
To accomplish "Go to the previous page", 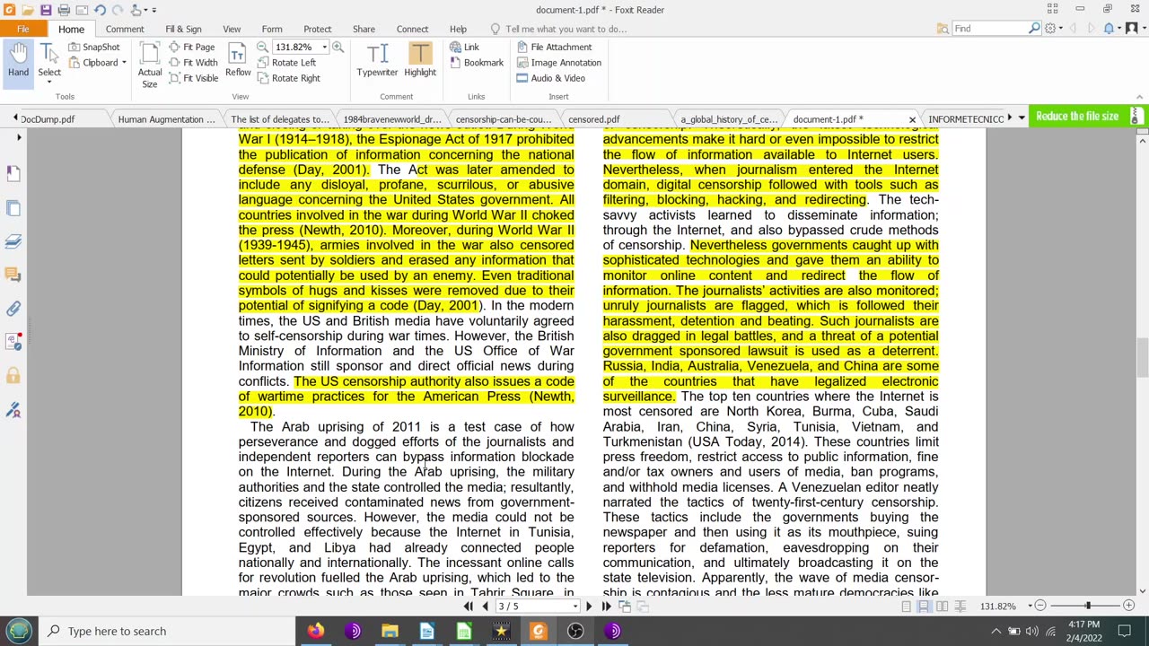I will click(485, 607).
